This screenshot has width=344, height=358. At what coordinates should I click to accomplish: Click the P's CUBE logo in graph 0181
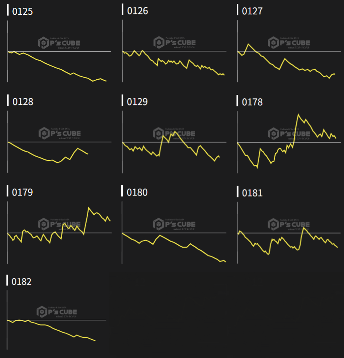point(289,224)
